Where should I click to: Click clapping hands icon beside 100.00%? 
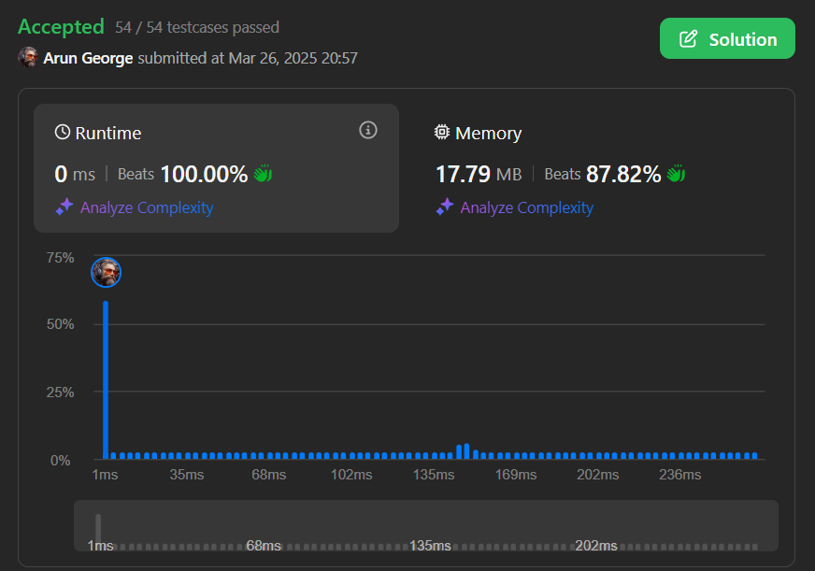coord(263,174)
